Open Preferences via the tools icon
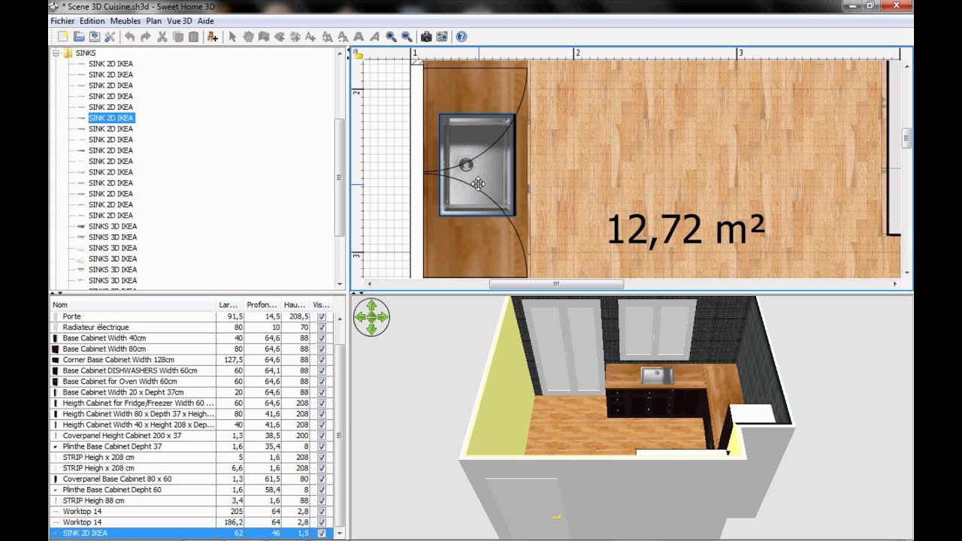Screen dimensions: 962x541 coord(110,37)
